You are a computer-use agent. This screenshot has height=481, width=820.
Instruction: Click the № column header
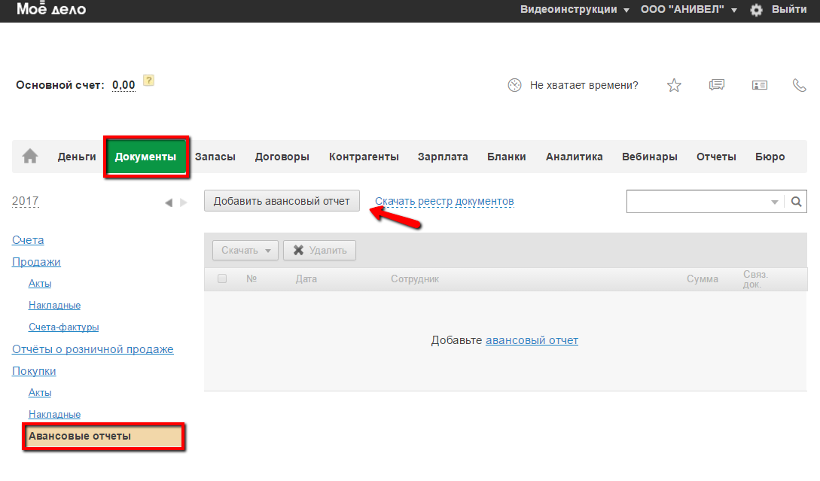(x=251, y=279)
